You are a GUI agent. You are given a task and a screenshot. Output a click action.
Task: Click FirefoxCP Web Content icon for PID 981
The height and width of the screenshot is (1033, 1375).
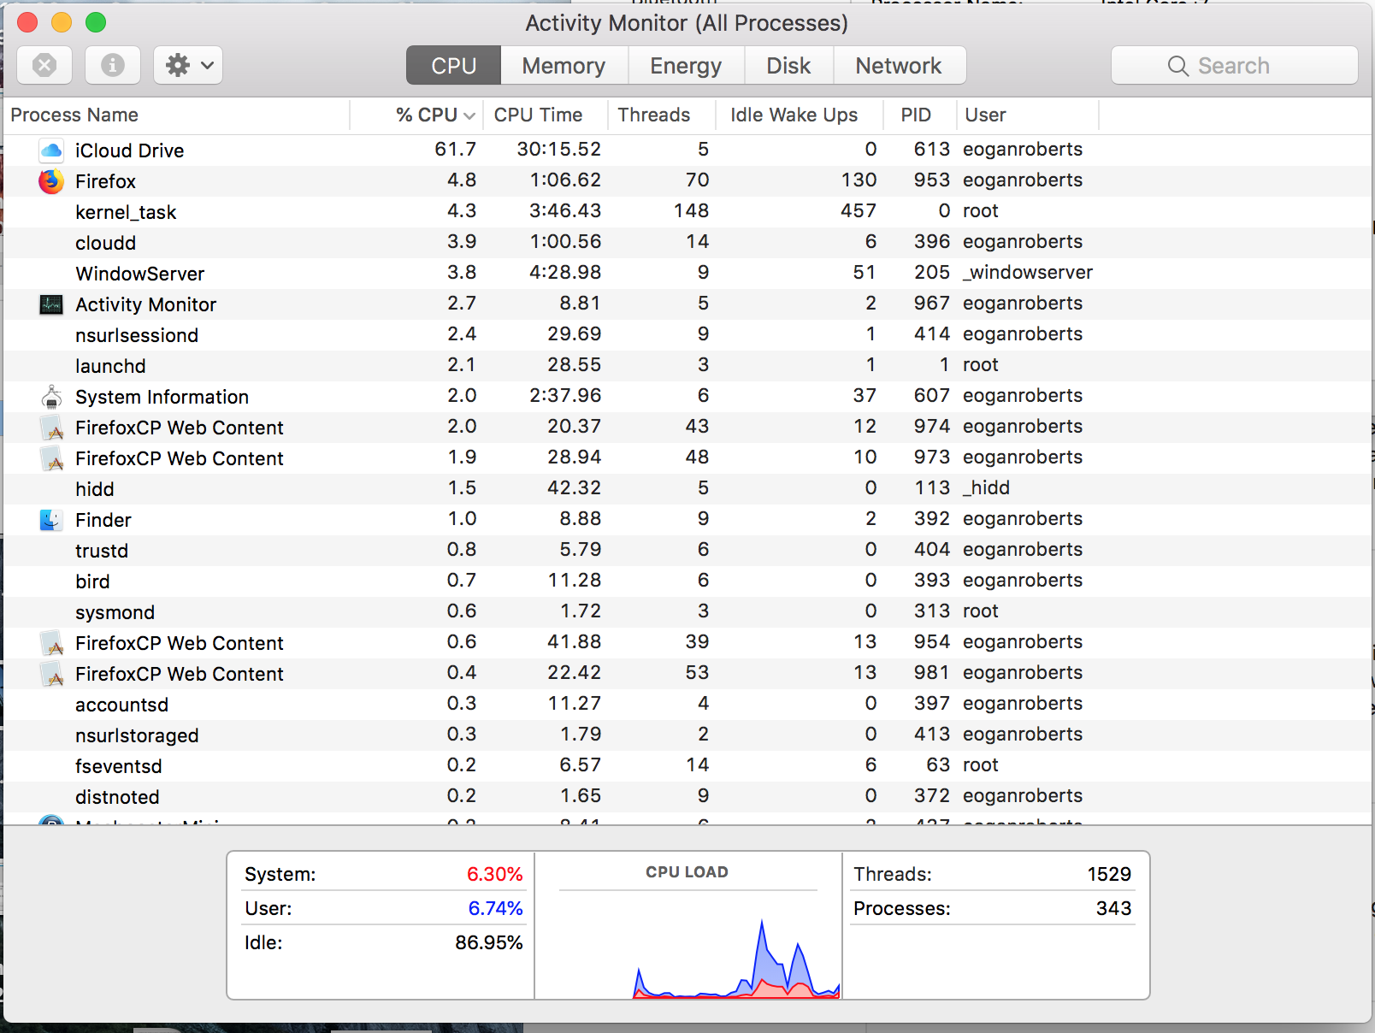click(51, 674)
